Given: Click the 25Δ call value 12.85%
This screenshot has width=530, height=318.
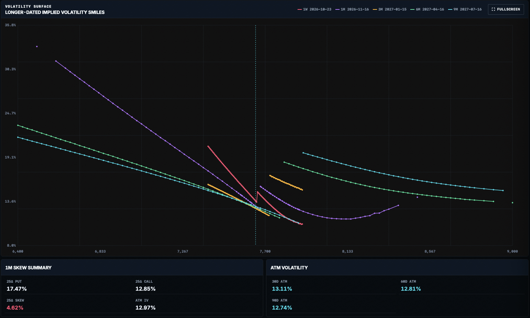Looking at the screenshot, I should pyautogui.click(x=146, y=289).
